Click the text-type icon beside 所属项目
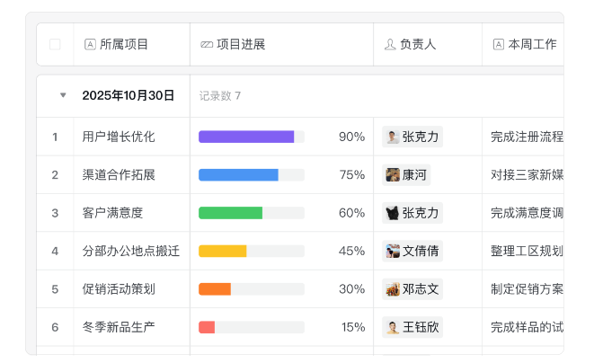This screenshot has width=594, height=363. pos(90,44)
